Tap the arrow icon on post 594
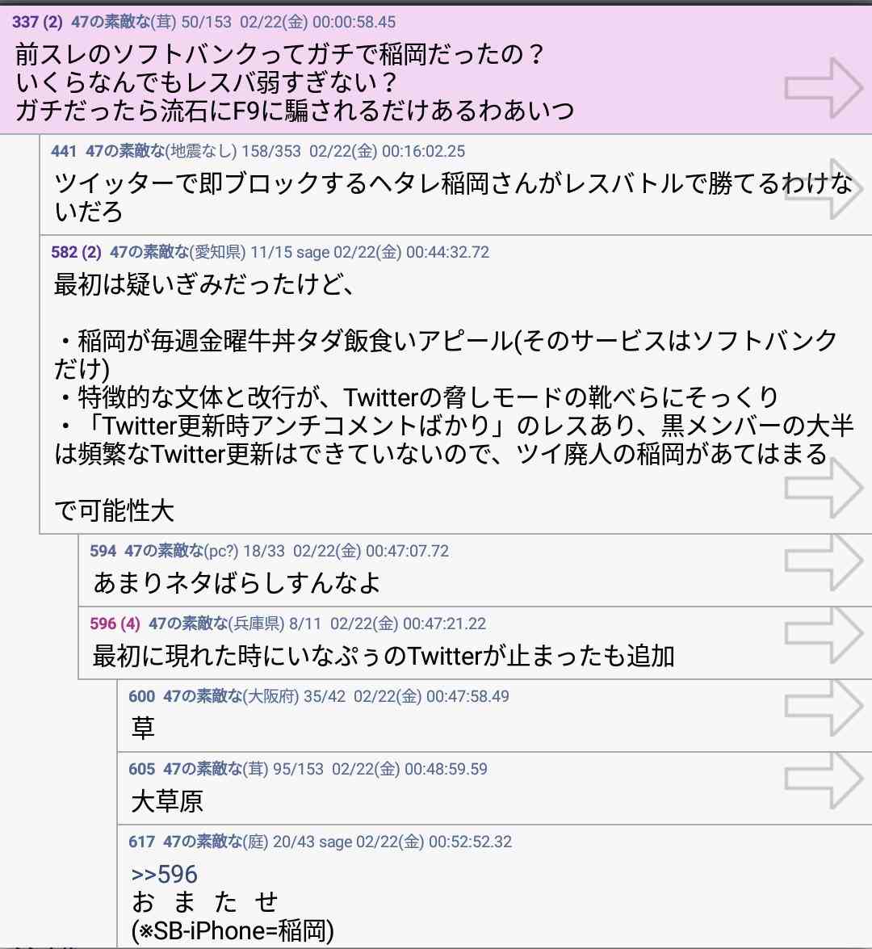 (x=824, y=561)
